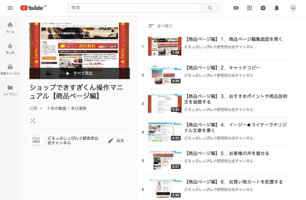The image size is (306, 200).
Task: Open the hamburger guide menu
Action: pyautogui.click(x=10, y=8)
